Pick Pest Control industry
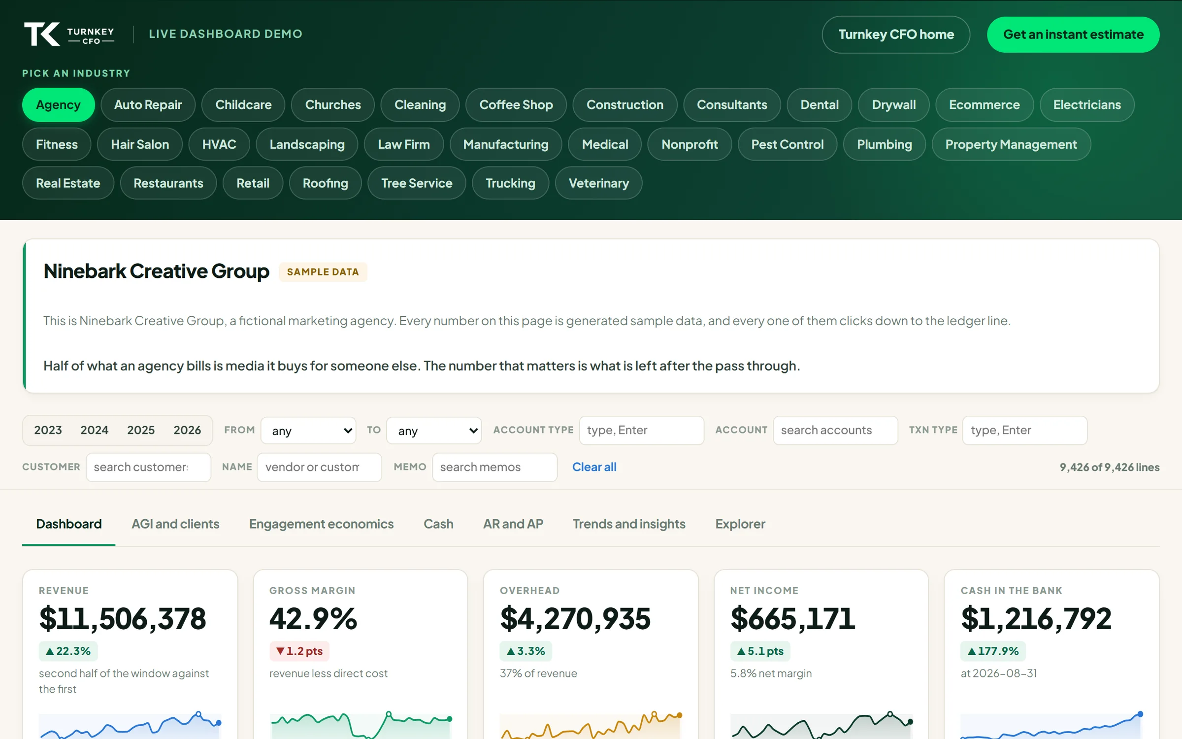The height and width of the screenshot is (739, 1182). 788,144
